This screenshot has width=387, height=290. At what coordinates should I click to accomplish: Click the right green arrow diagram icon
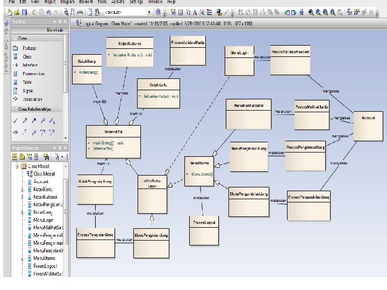pyautogui.click(x=293, y=12)
